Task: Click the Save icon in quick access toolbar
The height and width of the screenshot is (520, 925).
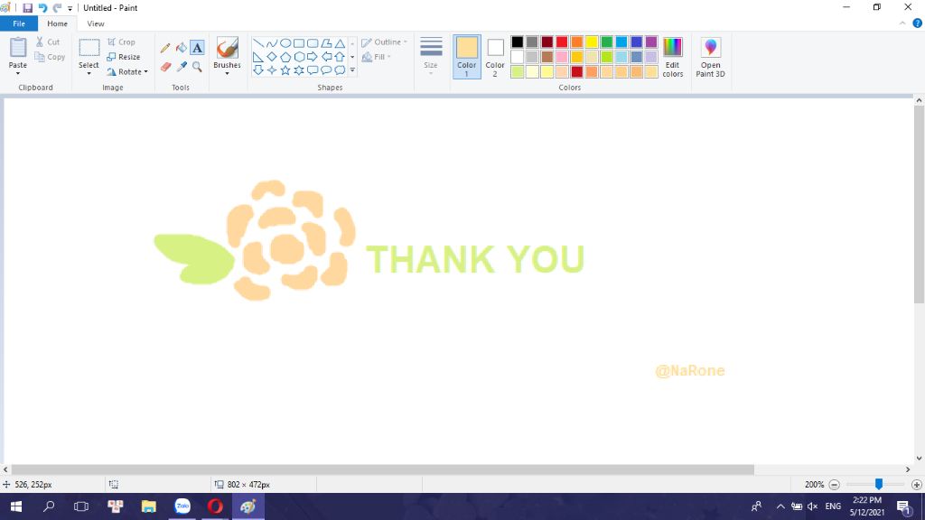Action: coord(27,8)
